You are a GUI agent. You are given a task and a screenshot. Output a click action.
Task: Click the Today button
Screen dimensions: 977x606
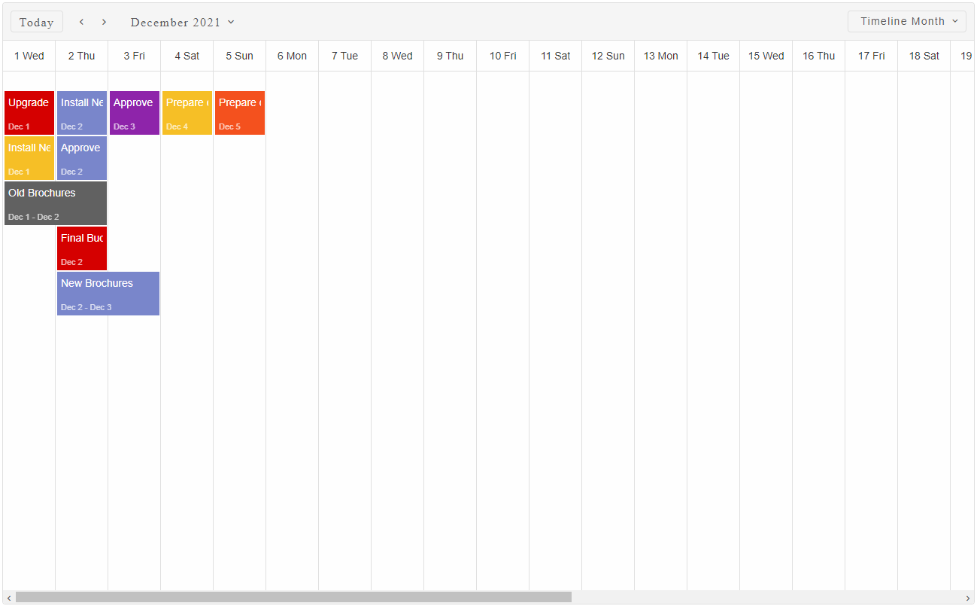(x=36, y=22)
